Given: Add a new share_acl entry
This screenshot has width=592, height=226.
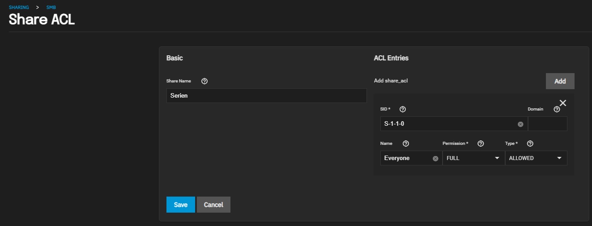Looking at the screenshot, I should coord(560,81).
